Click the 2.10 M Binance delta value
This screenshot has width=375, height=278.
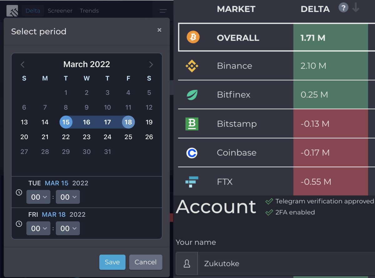pyautogui.click(x=313, y=66)
